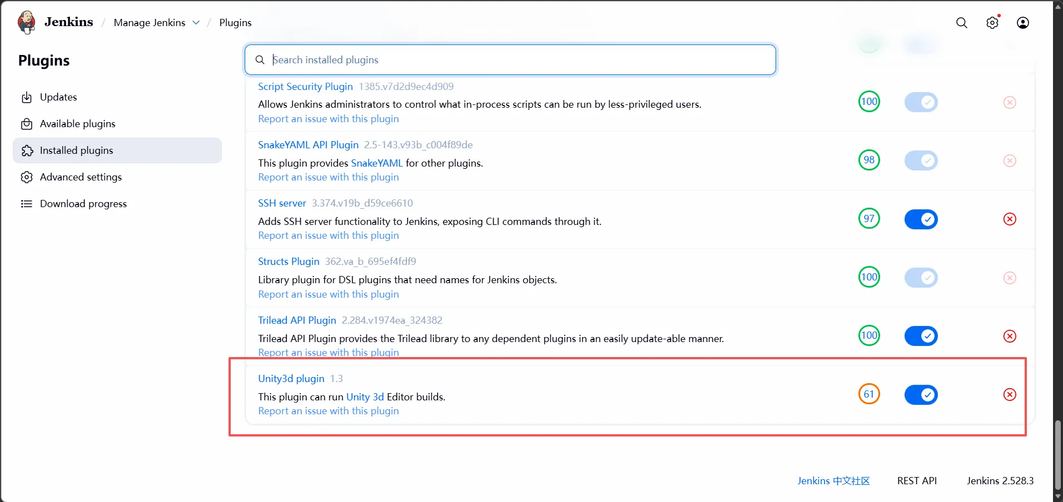Report an issue with Unity3d plugin
Viewport: 1063px width, 502px height.
click(x=328, y=411)
